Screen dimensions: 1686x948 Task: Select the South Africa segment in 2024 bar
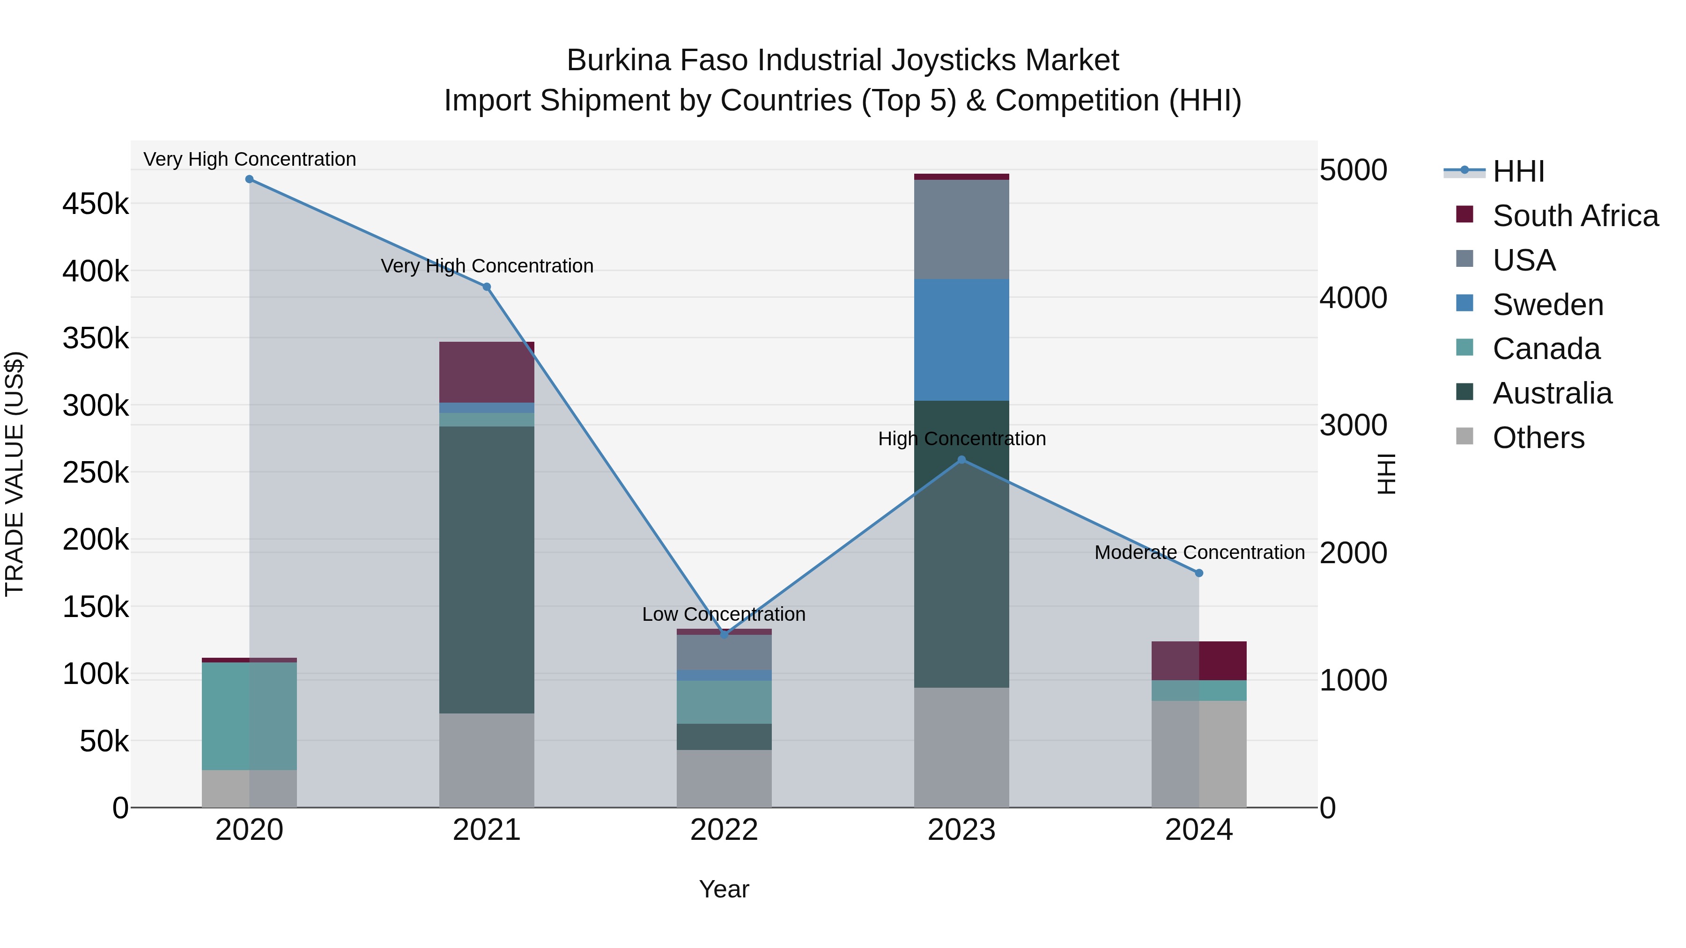coord(1199,661)
